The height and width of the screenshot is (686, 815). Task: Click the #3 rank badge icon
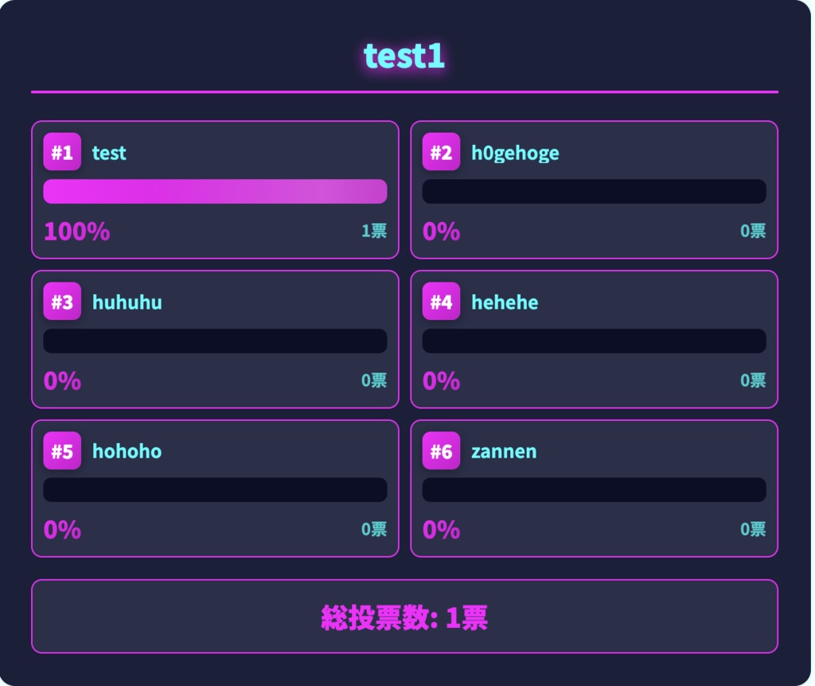click(61, 302)
